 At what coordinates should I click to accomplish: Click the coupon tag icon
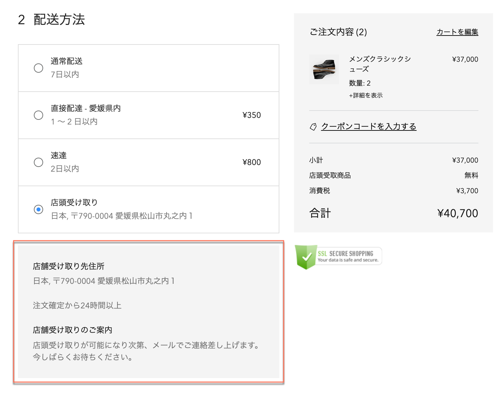coord(313,127)
